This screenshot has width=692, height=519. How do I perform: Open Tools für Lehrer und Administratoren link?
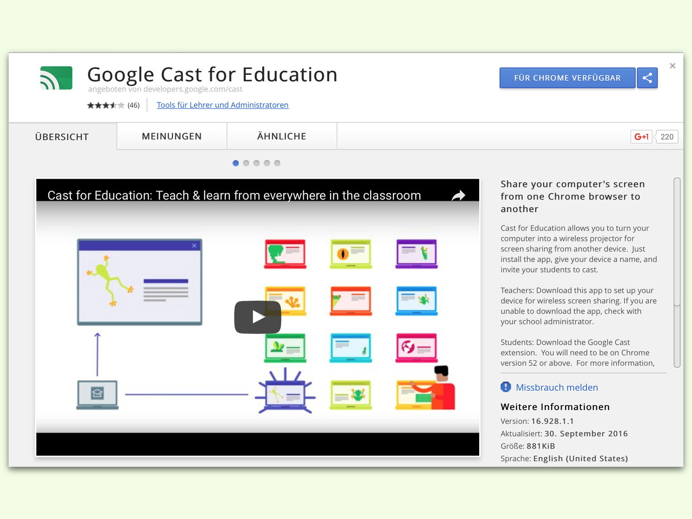222,105
